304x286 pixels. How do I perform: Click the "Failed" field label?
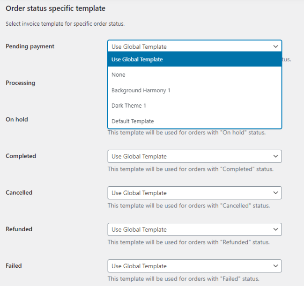pos(14,265)
